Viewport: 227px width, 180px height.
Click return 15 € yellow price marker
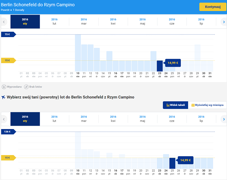coord(9,158)
